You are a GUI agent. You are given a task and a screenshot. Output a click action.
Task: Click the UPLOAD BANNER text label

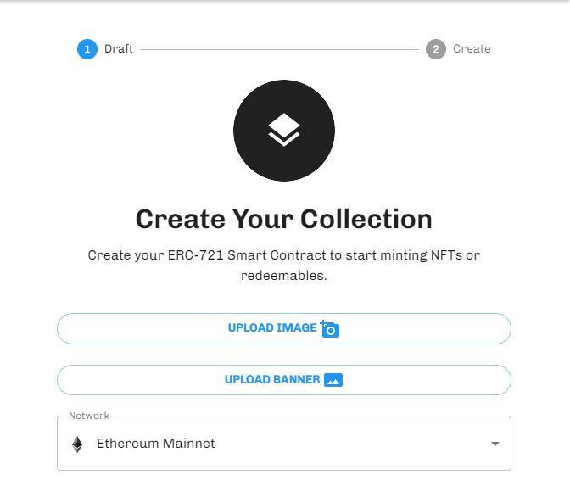click(x=272, y=379)
